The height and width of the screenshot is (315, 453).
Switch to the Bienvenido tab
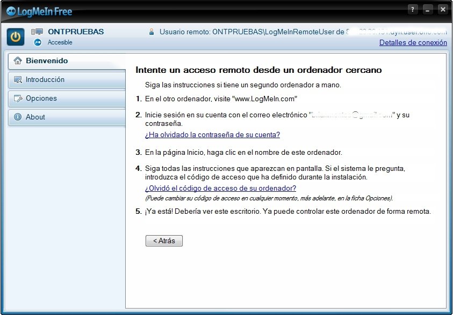click(67, 61)
